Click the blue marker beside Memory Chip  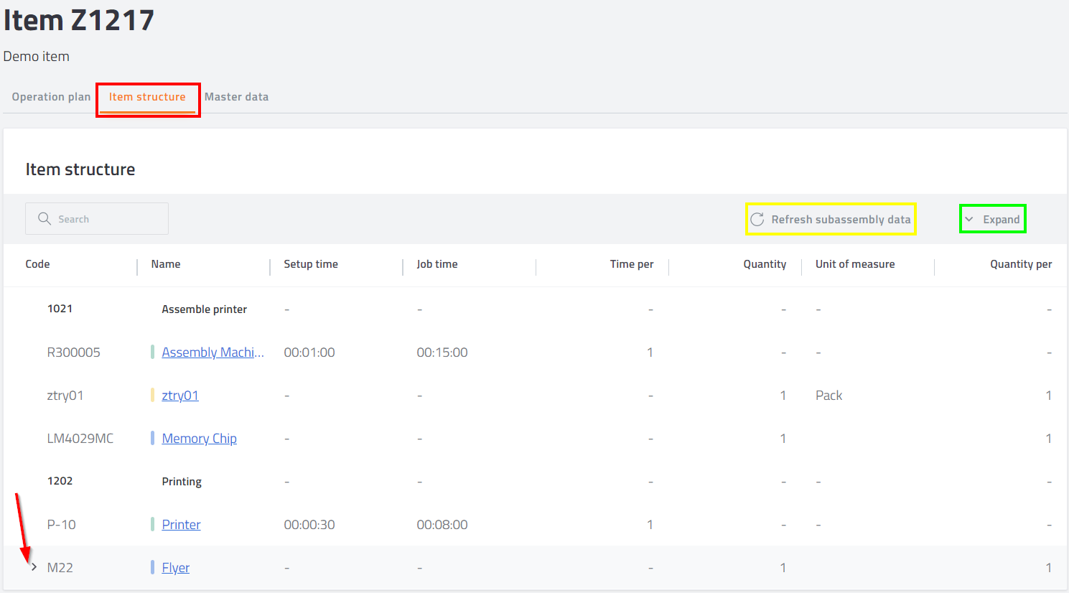point(152,438)
